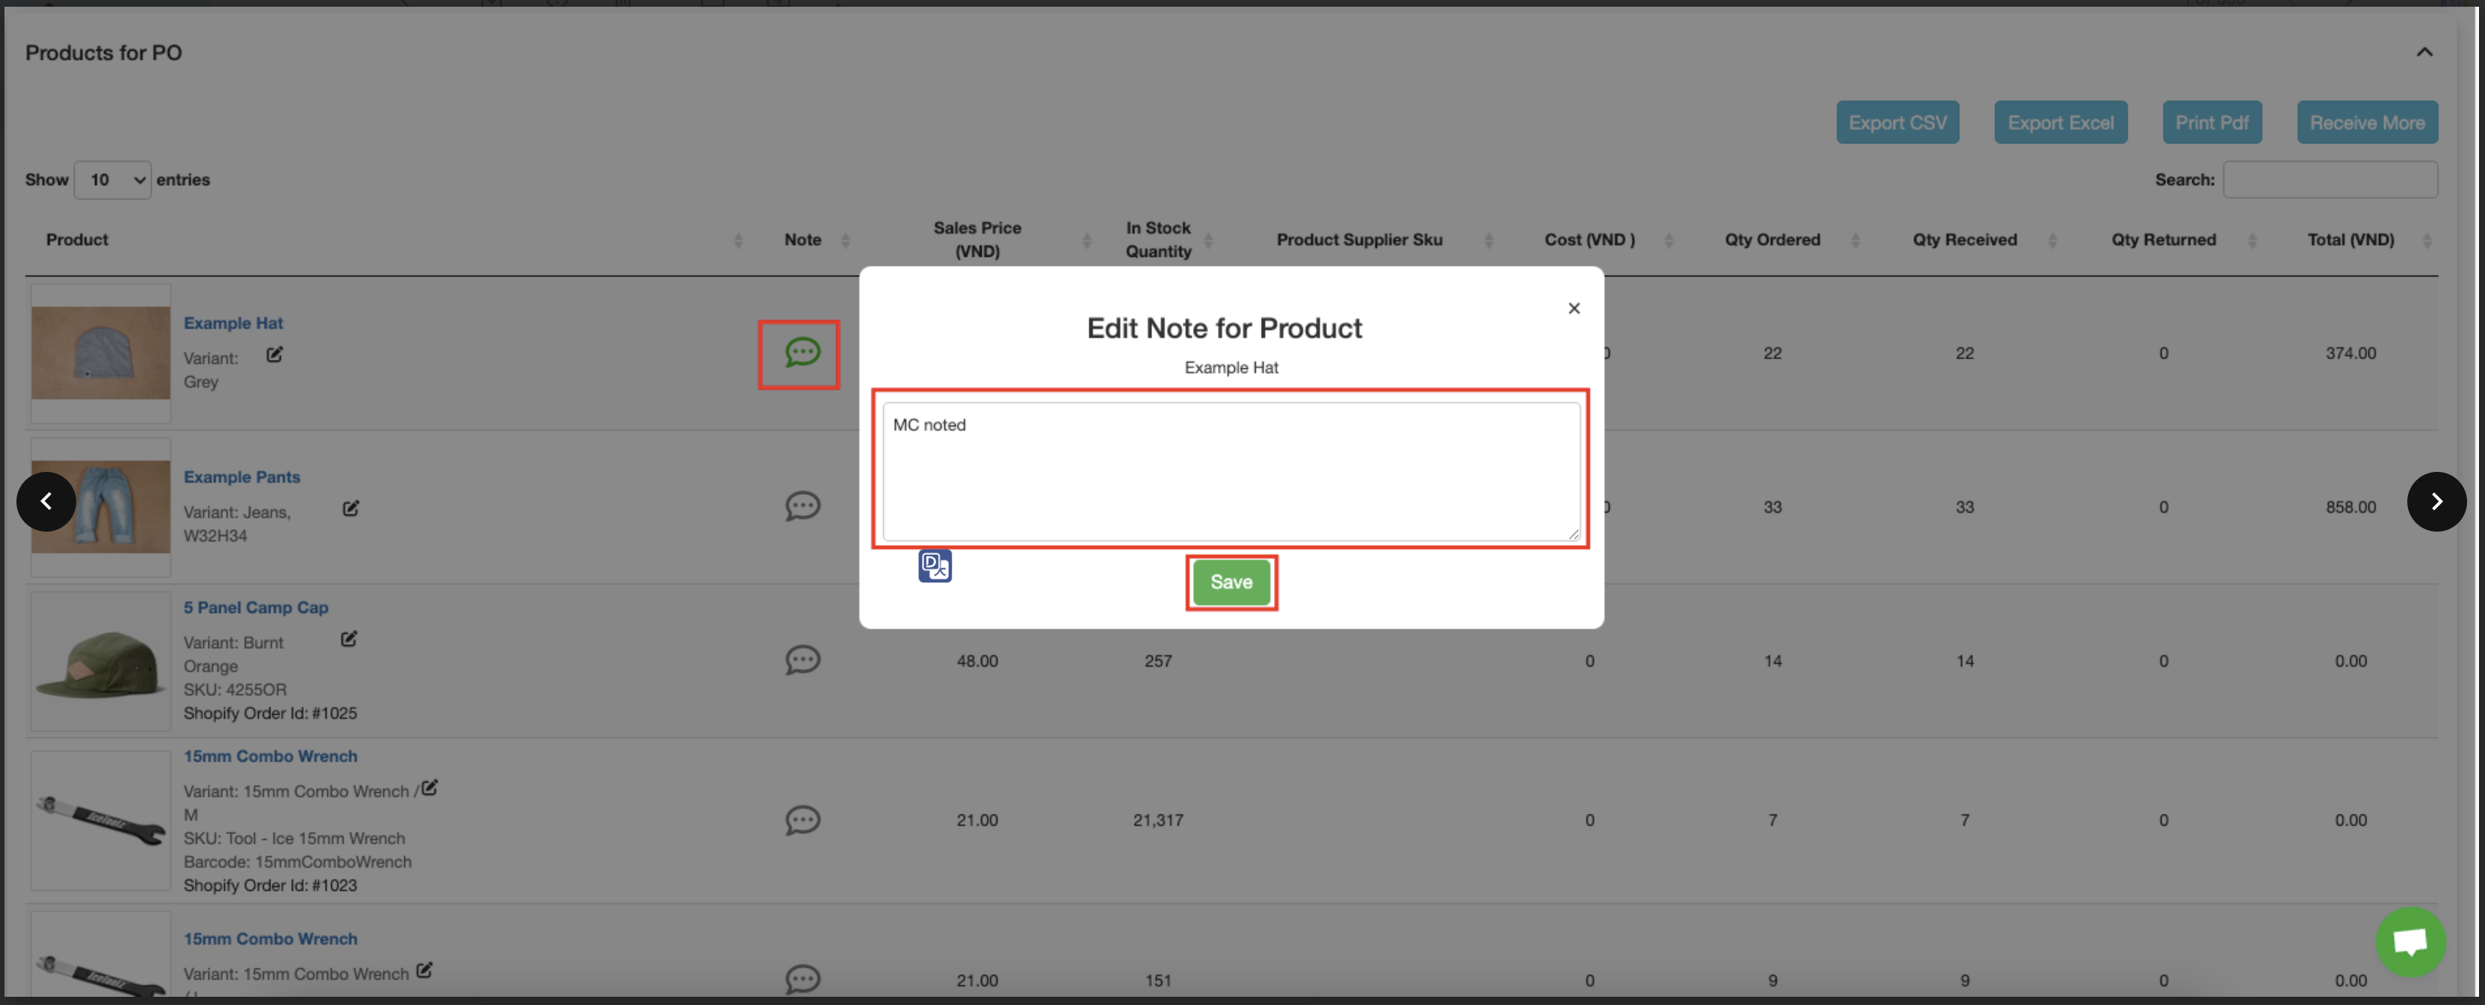Image resolution: width=2485 pixels, height=1005 pixels.
Task: Click the chat bubble icon for Example Pants
Action: click(x=802, y=506)
